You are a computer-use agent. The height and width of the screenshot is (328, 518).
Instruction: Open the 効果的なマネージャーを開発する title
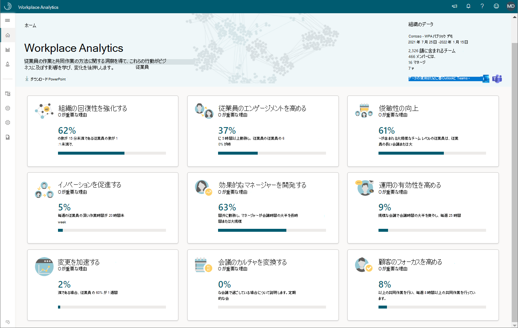click(262, 185)
